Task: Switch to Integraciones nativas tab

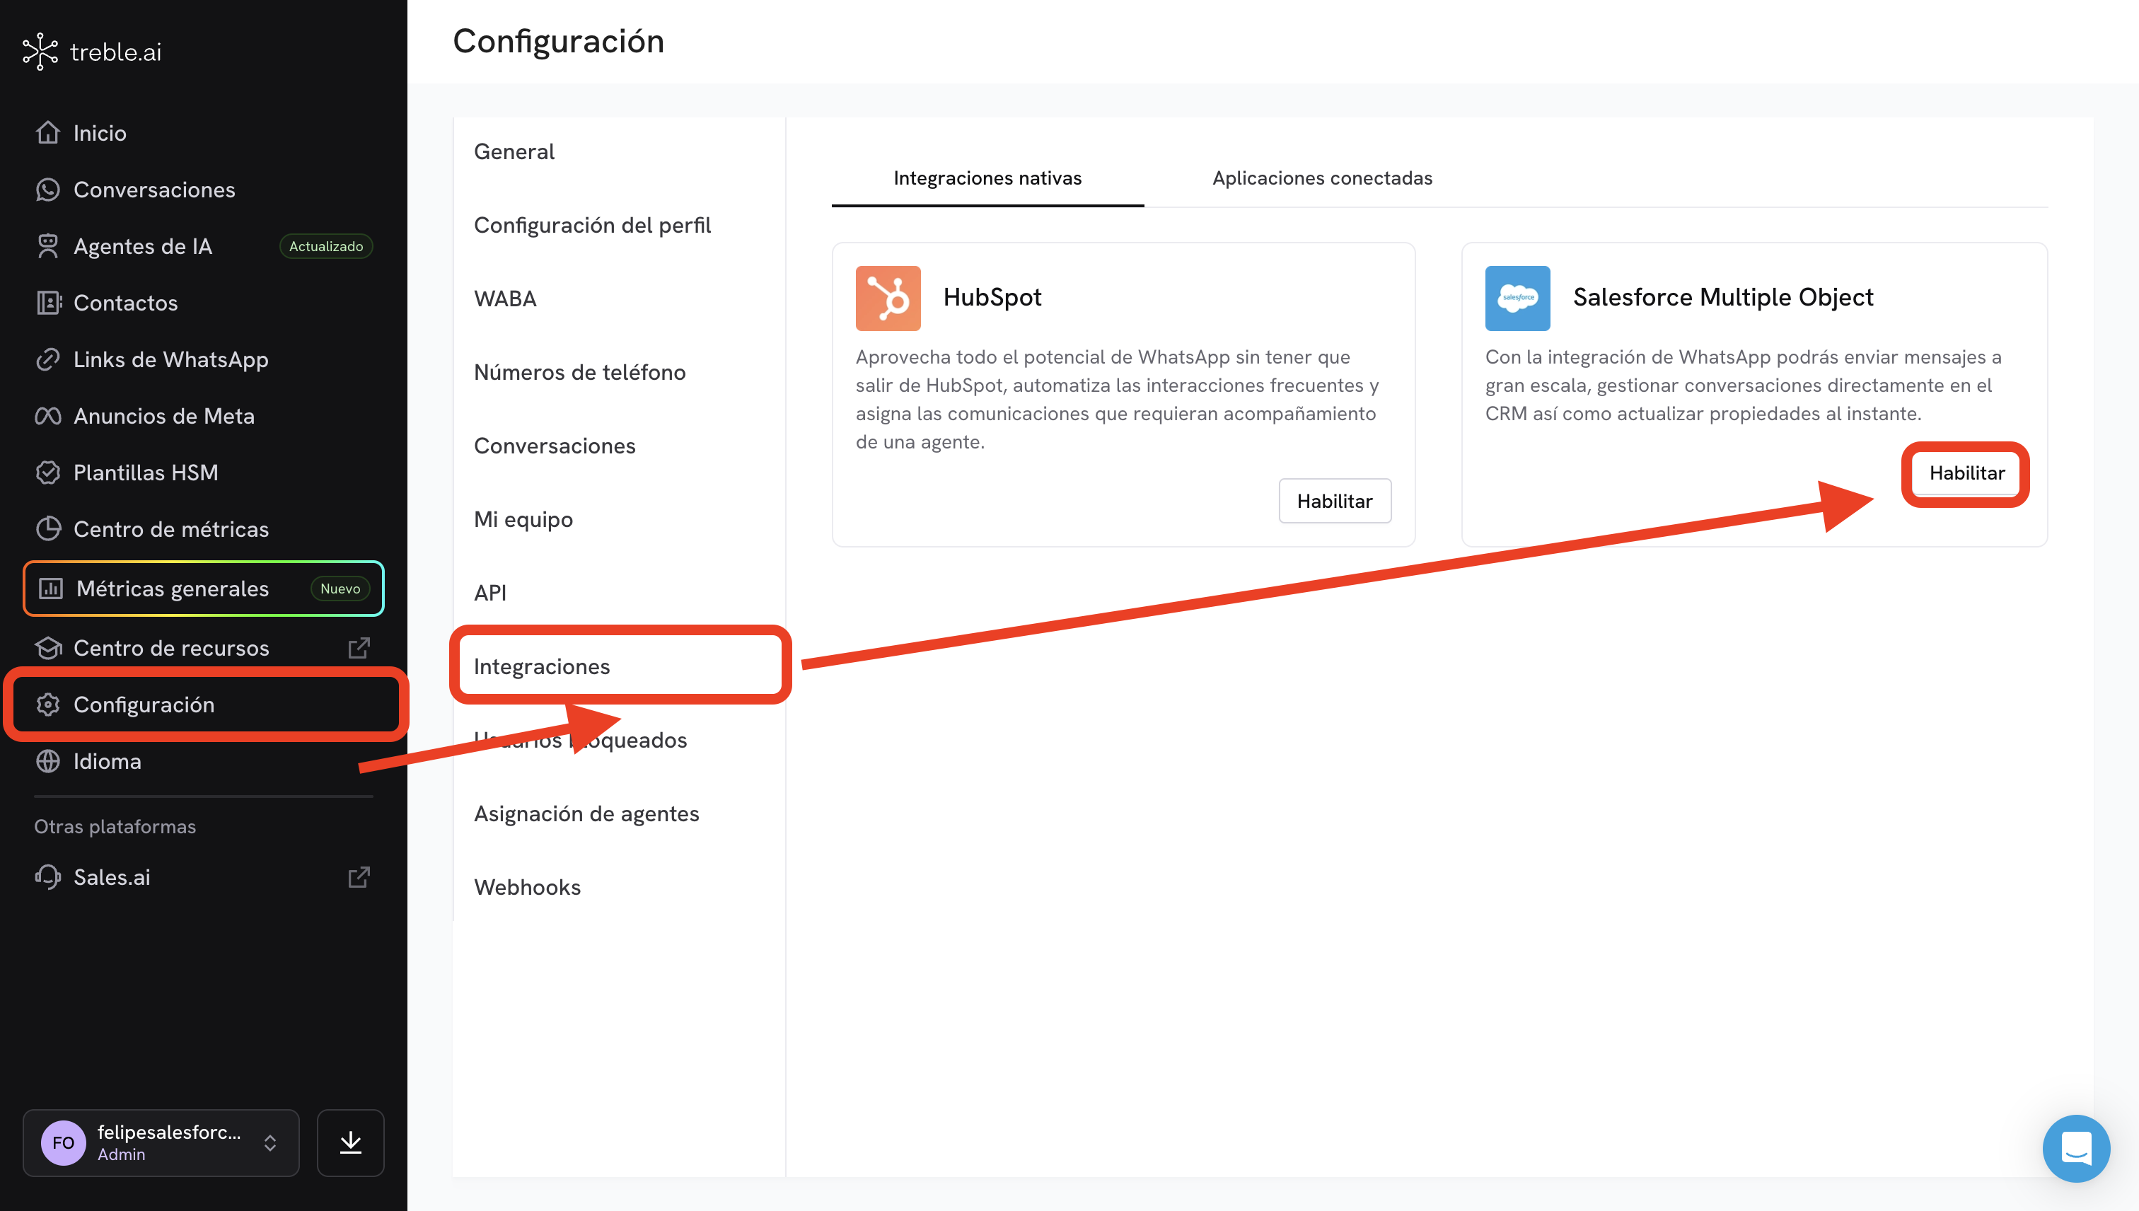Action: click(987, 178)
